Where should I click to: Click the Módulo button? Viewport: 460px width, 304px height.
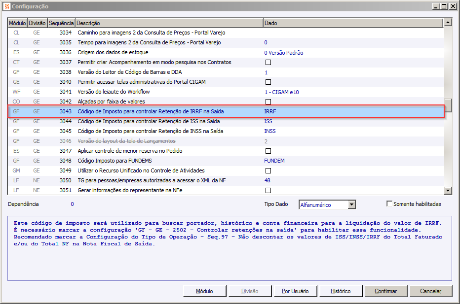[204, 291]
